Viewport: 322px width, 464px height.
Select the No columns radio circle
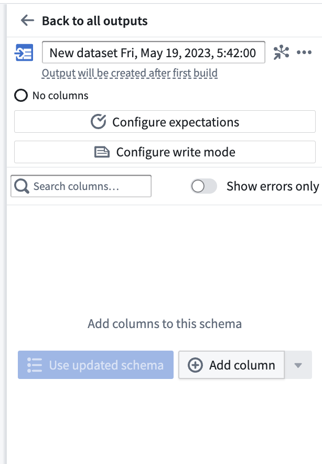(x=21, y=96)
